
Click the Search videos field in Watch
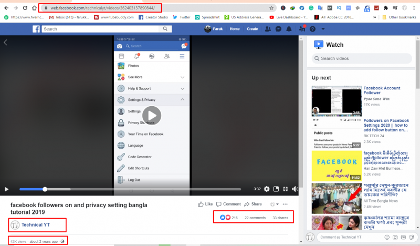[x=362, y=58]
